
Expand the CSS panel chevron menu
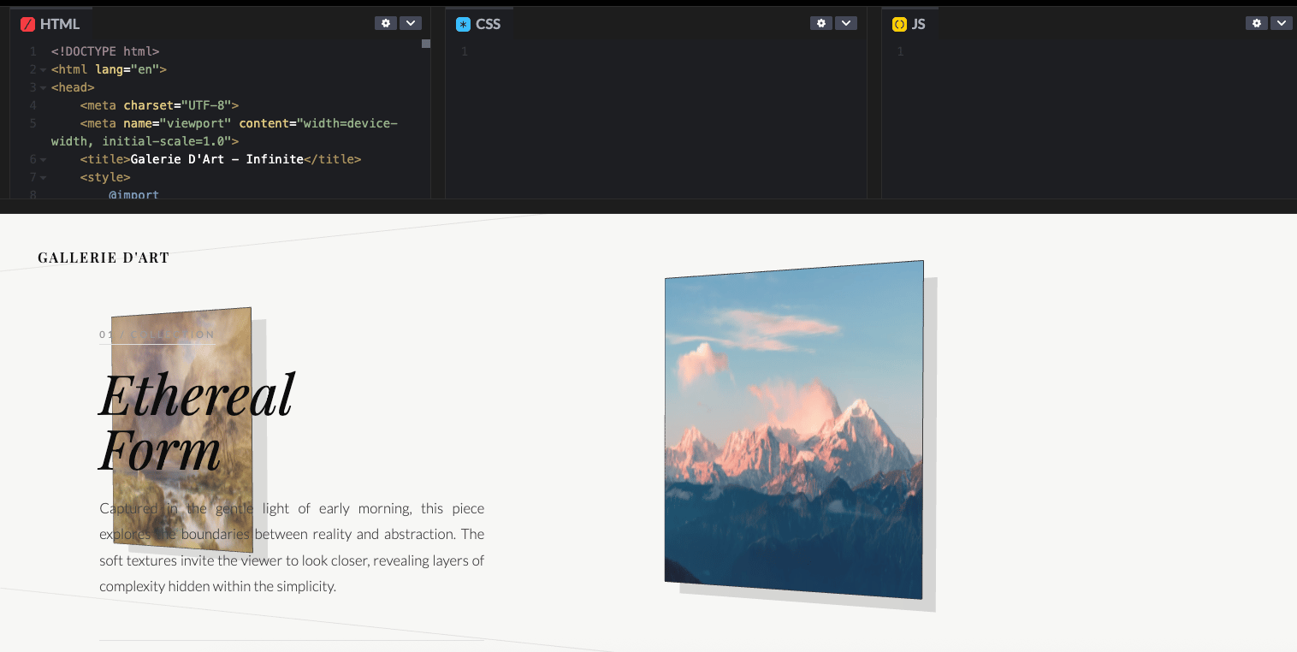[x=846, y=23]
